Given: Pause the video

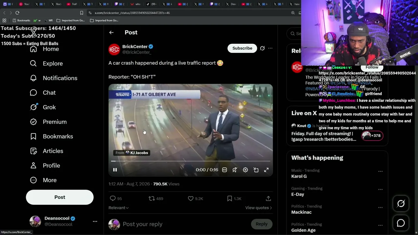Looking at the screenshot, I should click(115, 170).
